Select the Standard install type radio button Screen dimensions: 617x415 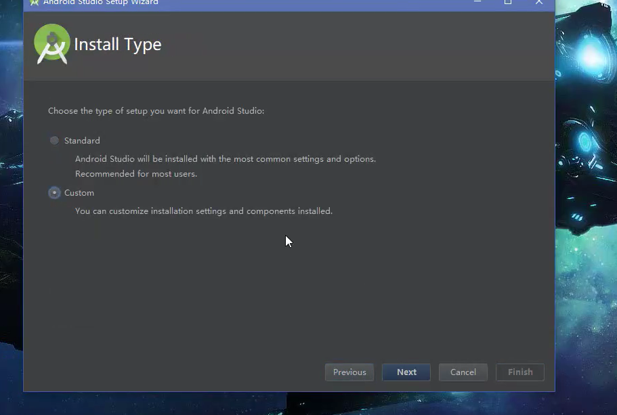click(54, 140)
